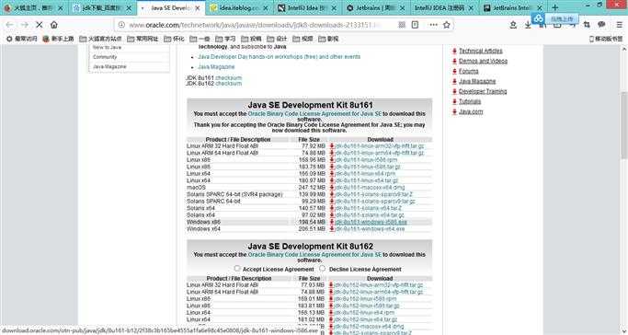The width and height of the screenshot is (628, 335).
Task: Click red arrow icon beside Technical Articles
Action: pos(454,51)
